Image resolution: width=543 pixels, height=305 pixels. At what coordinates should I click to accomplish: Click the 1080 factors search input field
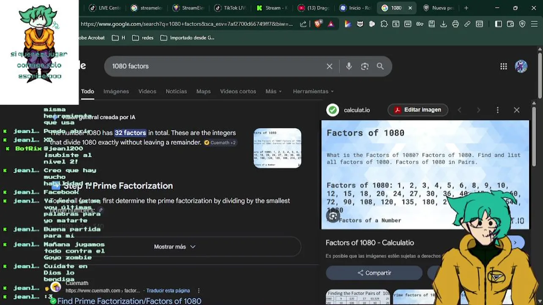pos(216,66)
